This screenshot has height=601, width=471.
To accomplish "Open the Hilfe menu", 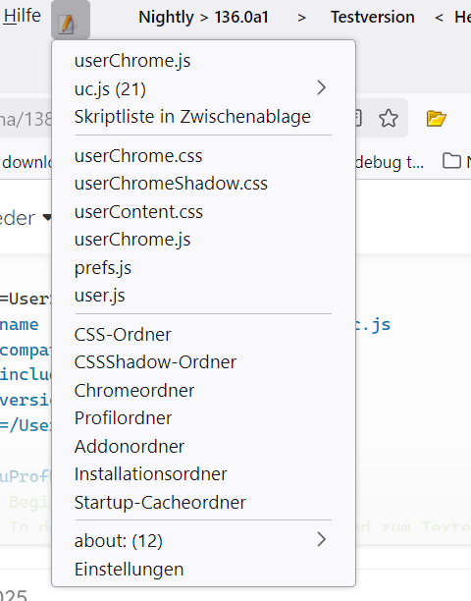I will [22, 16].
